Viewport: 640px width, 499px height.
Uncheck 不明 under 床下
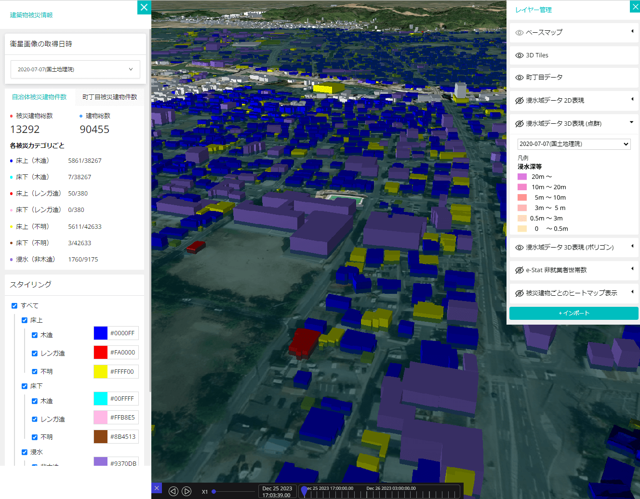coord(35,437)
